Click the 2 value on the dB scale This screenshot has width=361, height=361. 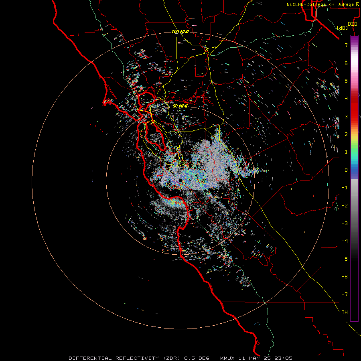click(346, 134)
